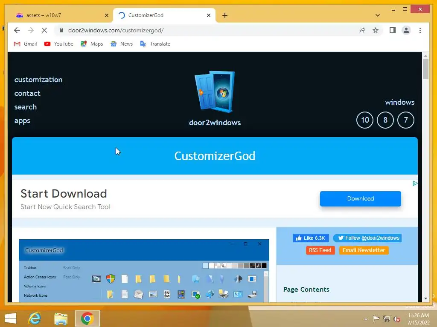The image size is (437, 327).
Task: Open File Explorer from the taskbar
Action: (61, 318)
